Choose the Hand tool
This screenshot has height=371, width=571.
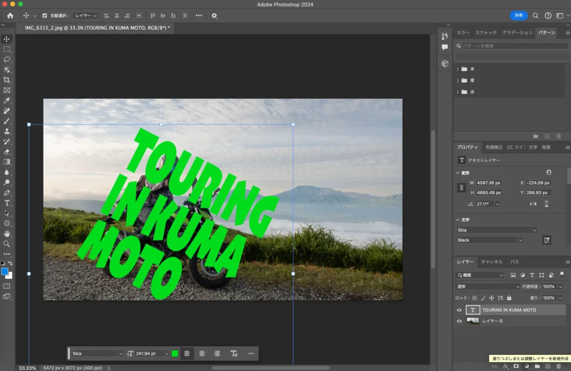pos(7,233)
